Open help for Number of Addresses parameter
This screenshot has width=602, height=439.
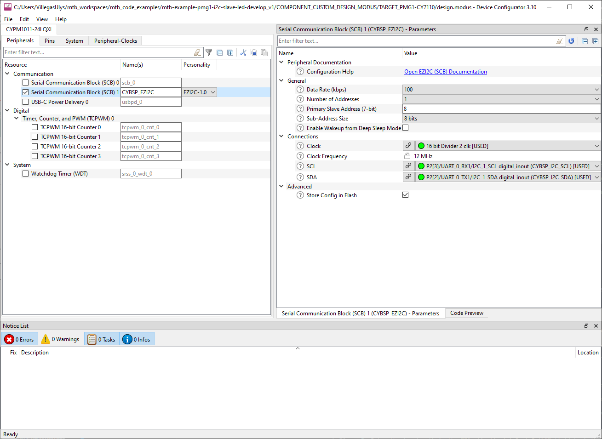click(300, 99)
